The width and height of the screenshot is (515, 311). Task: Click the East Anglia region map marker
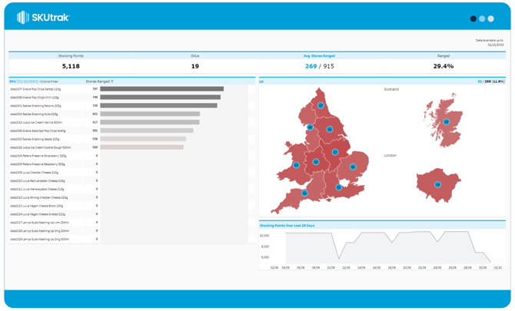click(x=354, y=167)
